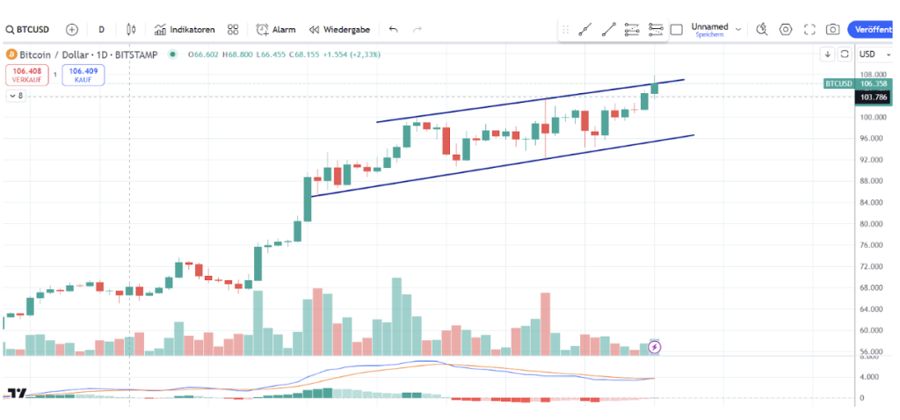Grab the floating drawing toolbar handle
Screen dimensions: 900x420
coord(565,29)
